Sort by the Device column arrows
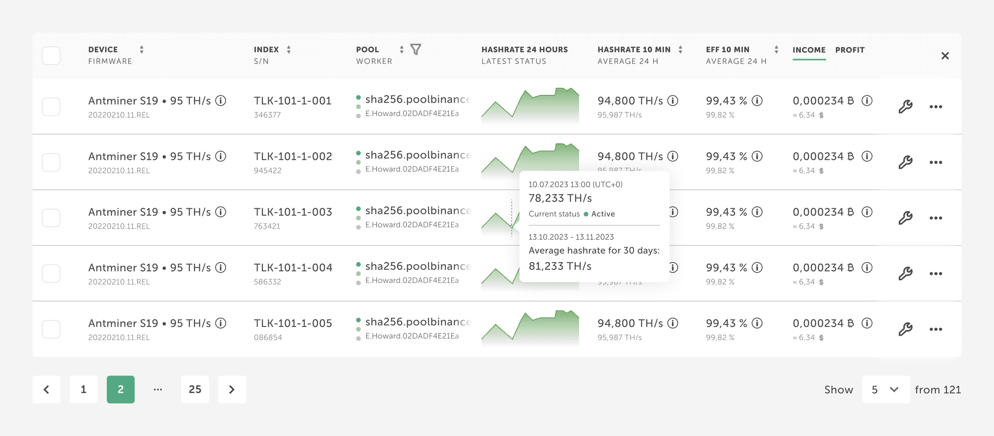 click(142, 49)
